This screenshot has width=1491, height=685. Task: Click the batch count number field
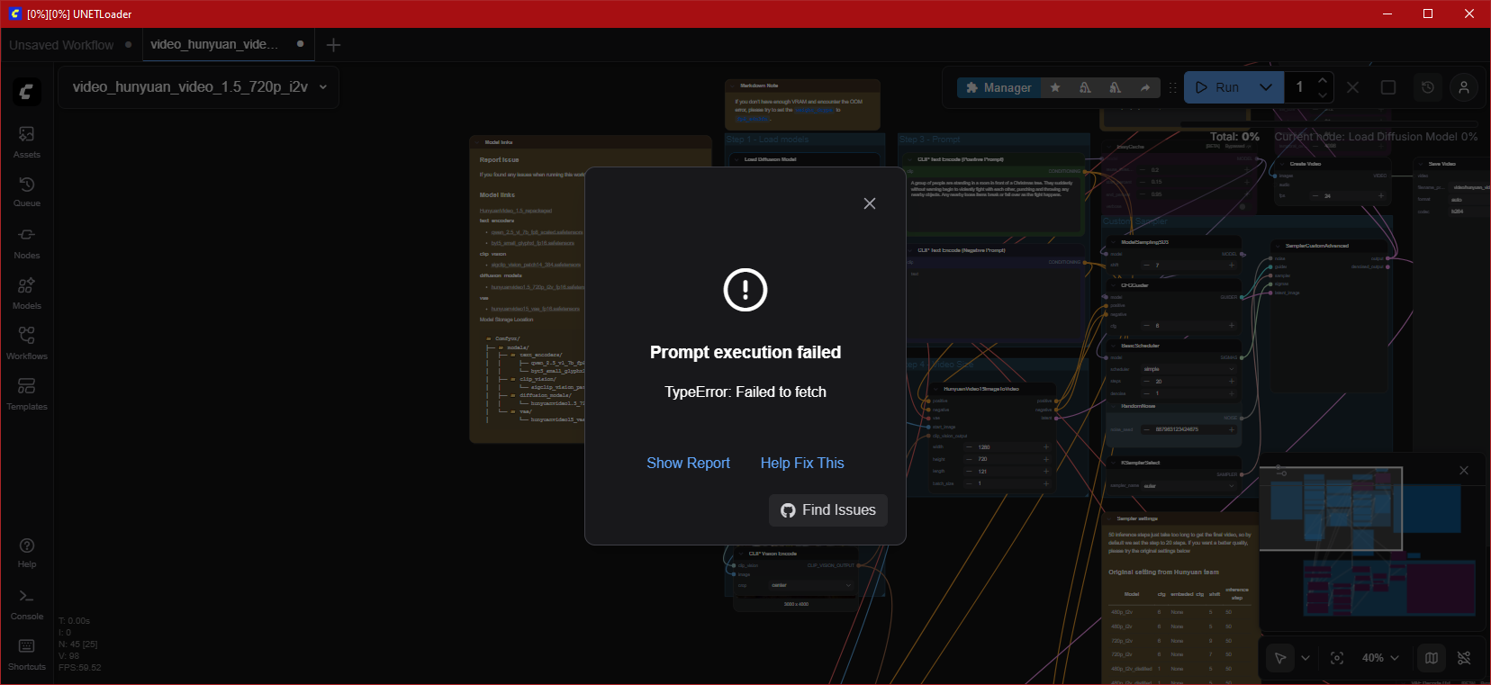(1299, 87)
